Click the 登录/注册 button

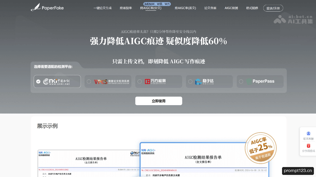tap(273, 8)
